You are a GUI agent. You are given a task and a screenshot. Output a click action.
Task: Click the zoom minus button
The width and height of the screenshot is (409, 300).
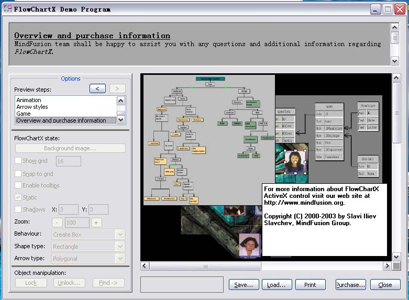57,223
